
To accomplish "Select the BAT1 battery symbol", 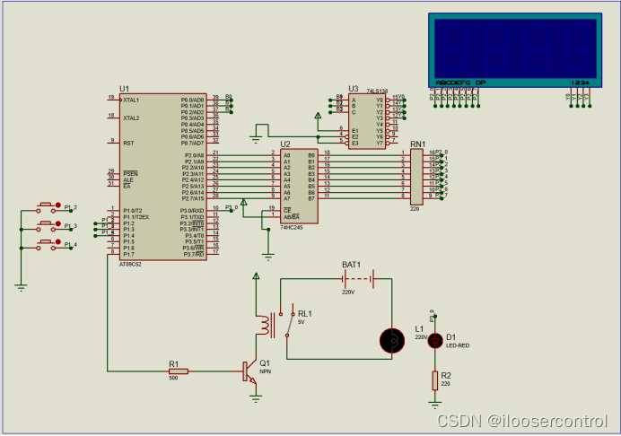I will click(x=358, y=279).
